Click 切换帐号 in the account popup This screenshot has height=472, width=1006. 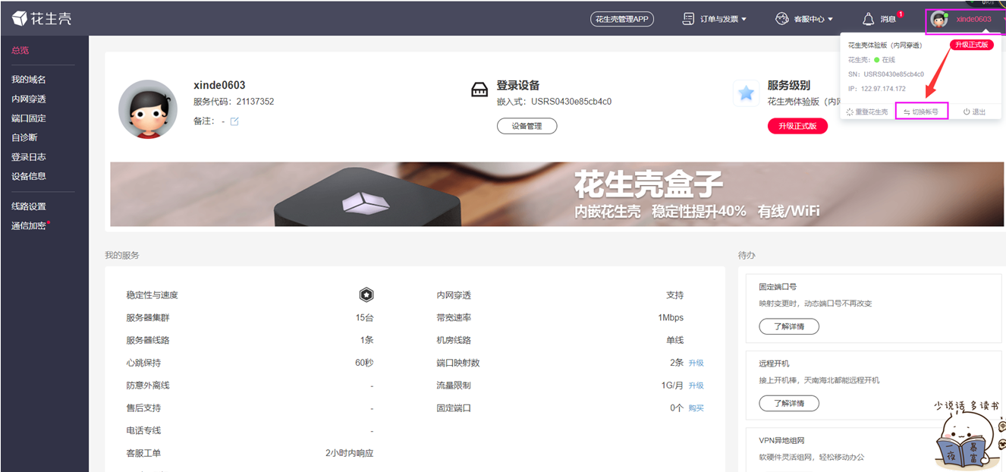tap(922, 112)
